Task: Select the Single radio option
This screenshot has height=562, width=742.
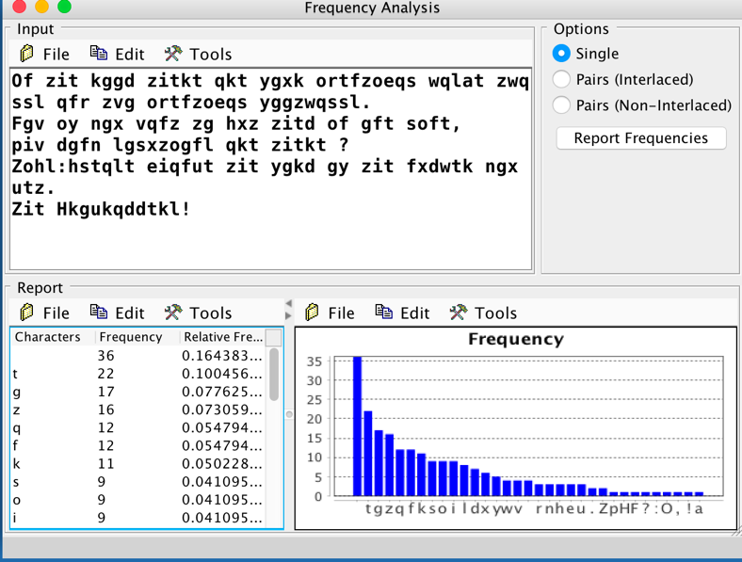Action: coord(562,54)
